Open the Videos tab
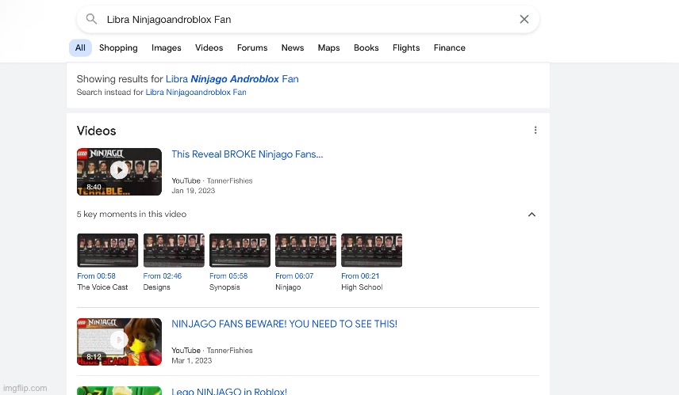 [x=209, y=47]
